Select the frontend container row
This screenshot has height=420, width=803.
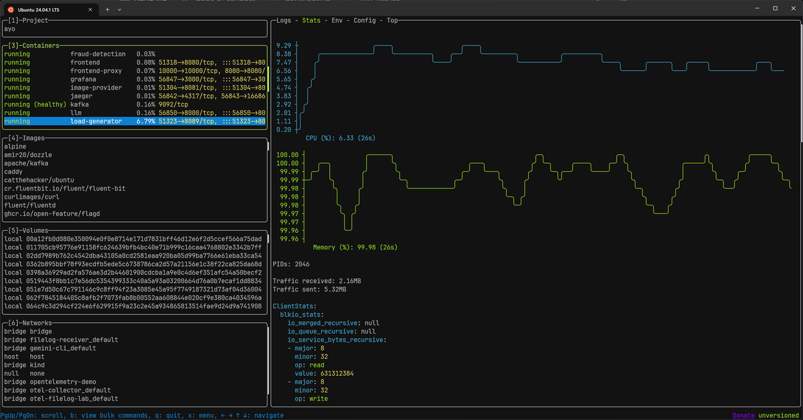coord(134,62)
